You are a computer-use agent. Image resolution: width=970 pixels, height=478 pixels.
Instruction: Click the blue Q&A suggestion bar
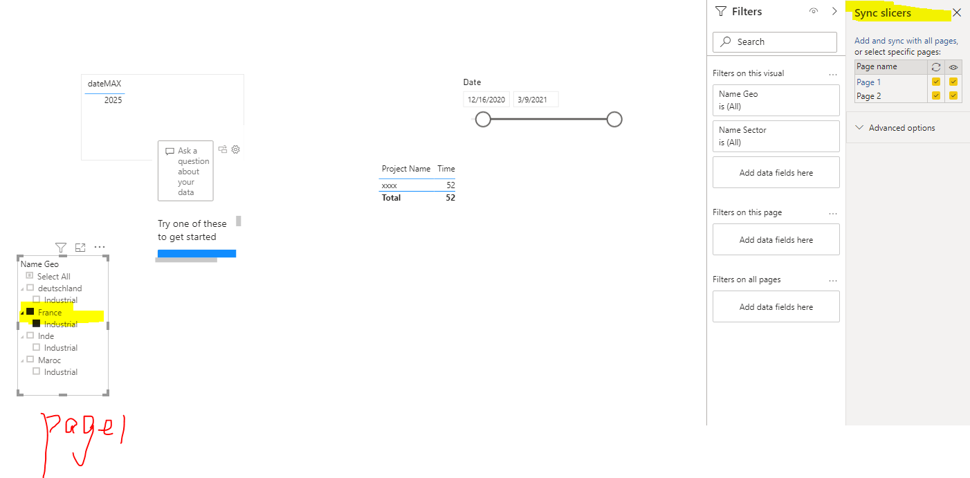(196, 253)
